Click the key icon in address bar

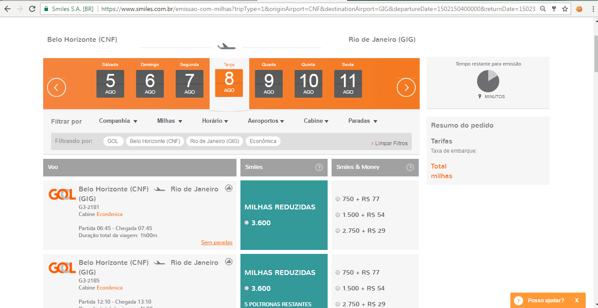point(554,8)
